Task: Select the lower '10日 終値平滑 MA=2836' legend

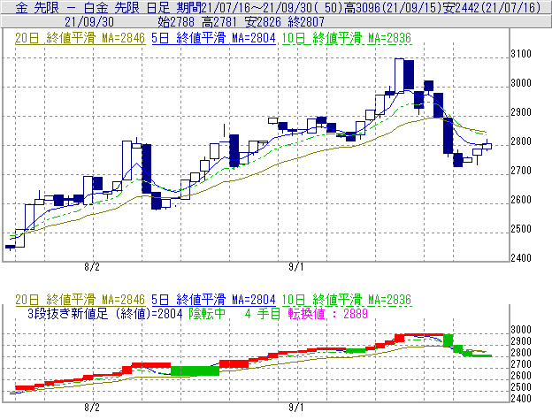Action: pyautogui.click(x=347, y=300)
